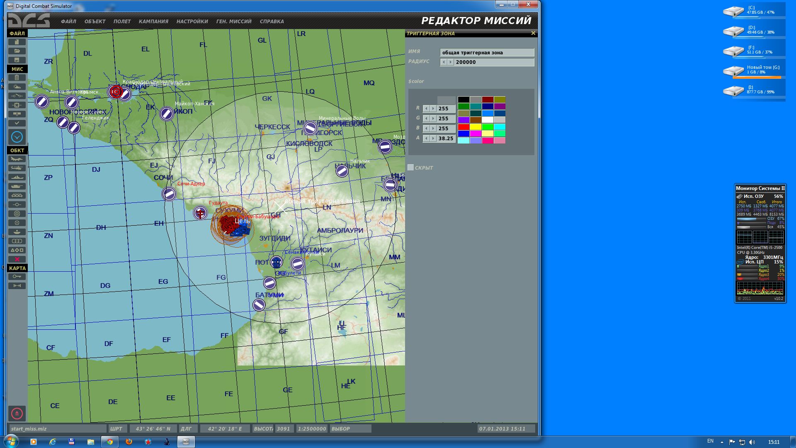This screenshot has height=448, width=796.
Task: Open the weather settings icon
Action: pyautogui.click(x=17, y=87)
